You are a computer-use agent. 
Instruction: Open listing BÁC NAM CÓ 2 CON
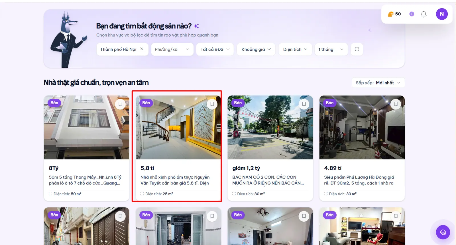click(x=268, y=180)
